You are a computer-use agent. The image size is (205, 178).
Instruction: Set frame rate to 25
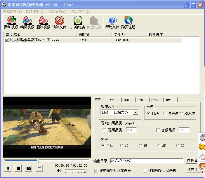tap(159, 146)
